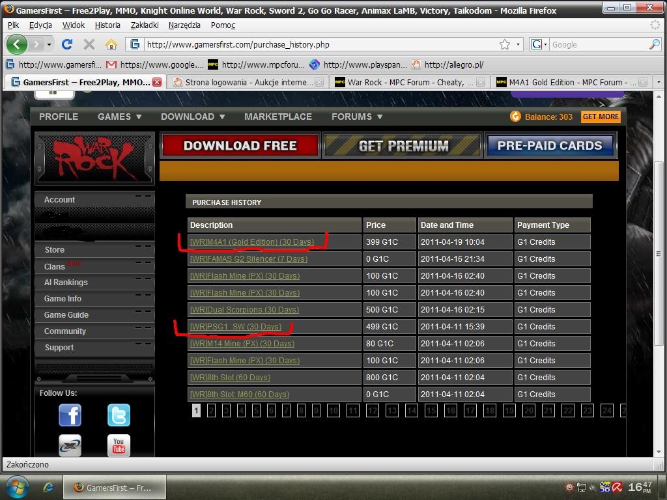Viewport: 667px width, 500px height.
Task: Focus the Google search input field
Action: coord(599,45)
